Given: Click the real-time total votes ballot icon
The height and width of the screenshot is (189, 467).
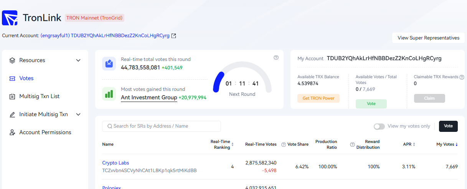Looking at the screenshot, I should (x=109, y=63).
